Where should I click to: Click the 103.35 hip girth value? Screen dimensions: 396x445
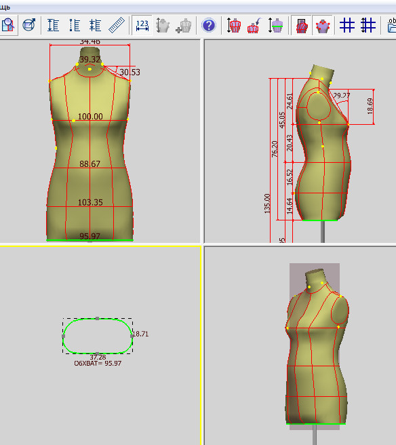90,202
